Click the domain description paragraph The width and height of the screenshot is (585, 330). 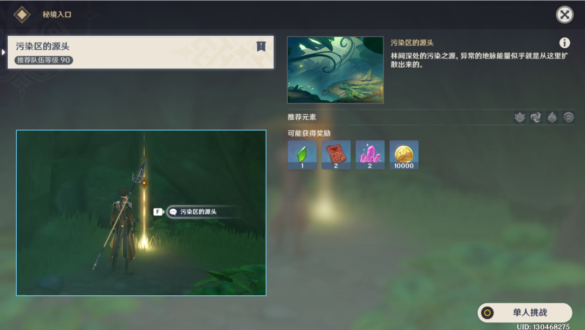[479, 60]
